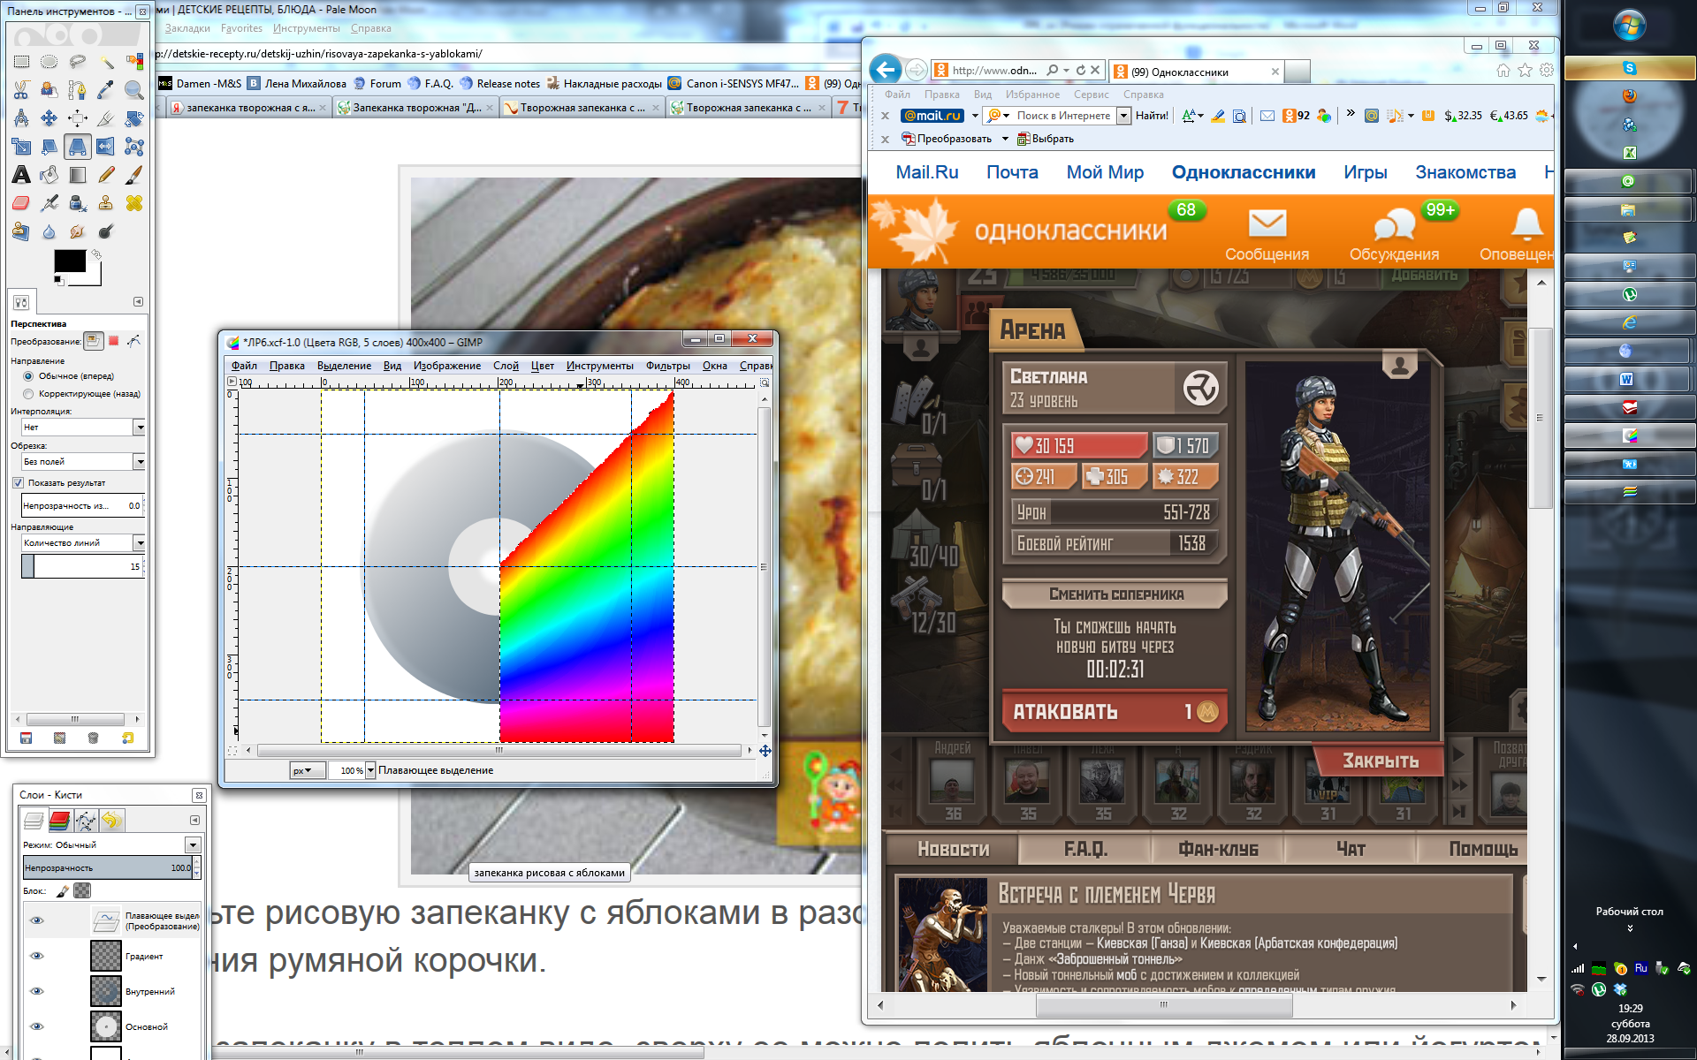Screen dimensions: 1697x1060
Task: Select the Rectangle Select tool in GIMP toolbox
Action: (x=21, y=62)
